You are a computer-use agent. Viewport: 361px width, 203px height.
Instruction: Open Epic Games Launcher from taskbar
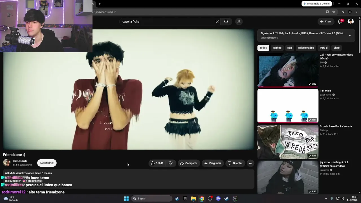coord(185,198)
